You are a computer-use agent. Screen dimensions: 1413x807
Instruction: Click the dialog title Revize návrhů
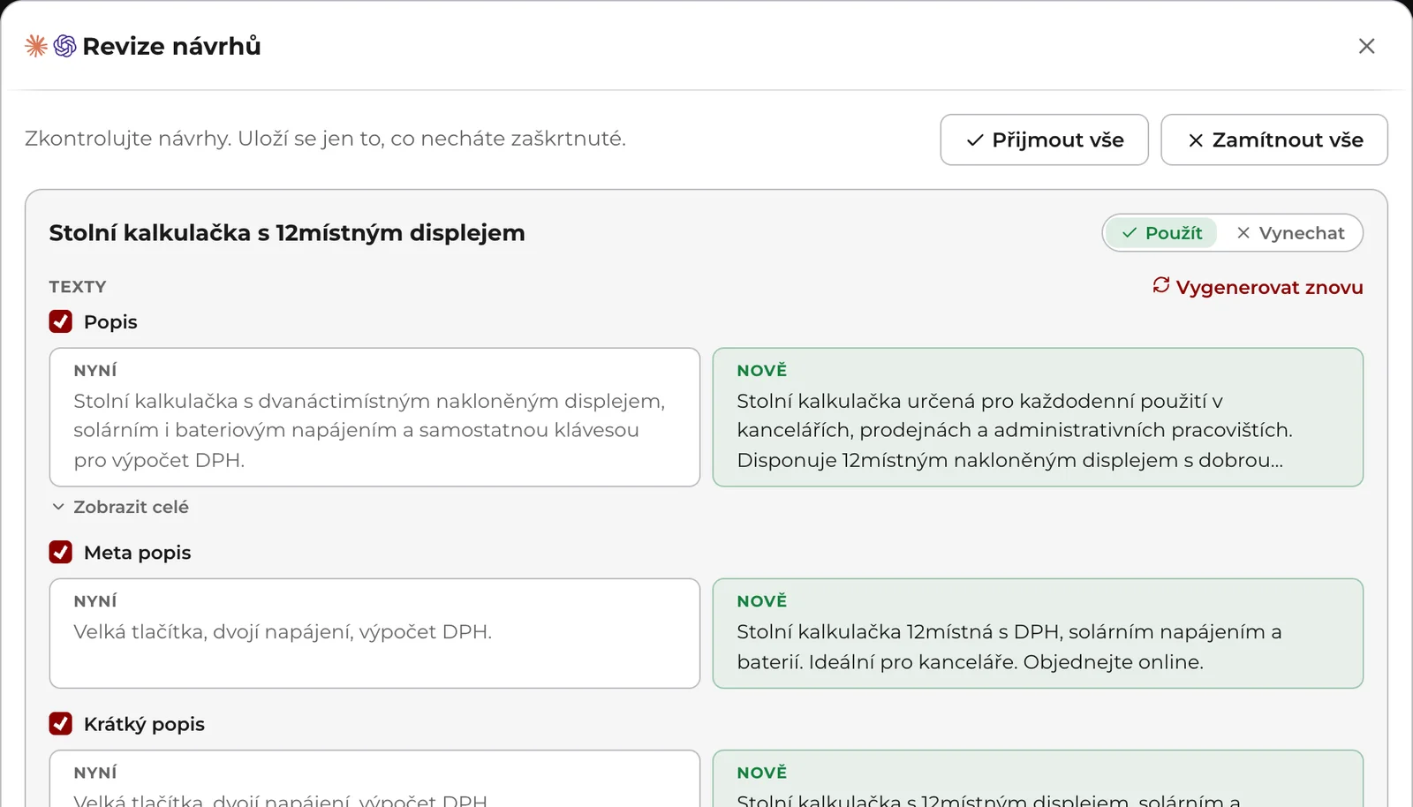pyautogui.click(x=171, y=46)
